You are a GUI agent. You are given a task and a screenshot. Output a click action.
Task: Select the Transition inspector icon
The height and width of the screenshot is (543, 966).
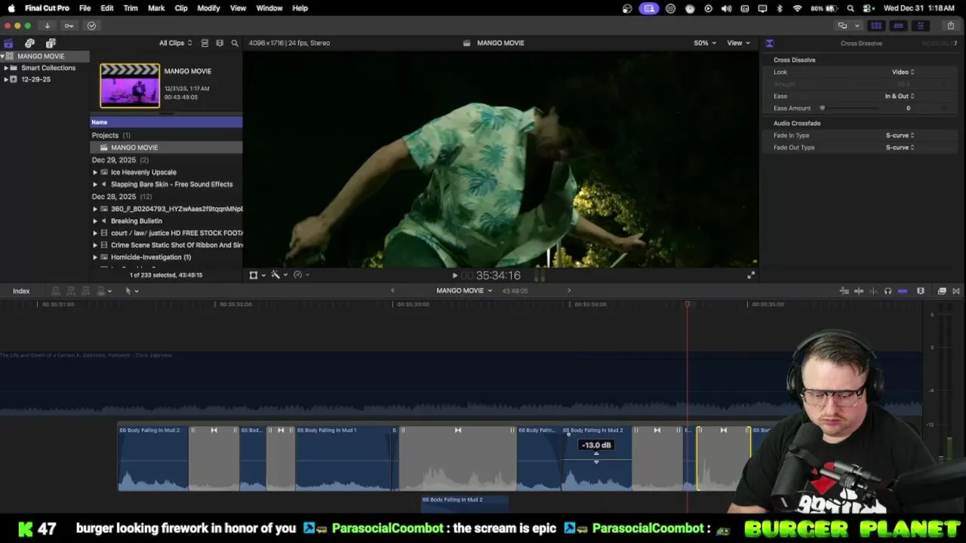[769, 43]
